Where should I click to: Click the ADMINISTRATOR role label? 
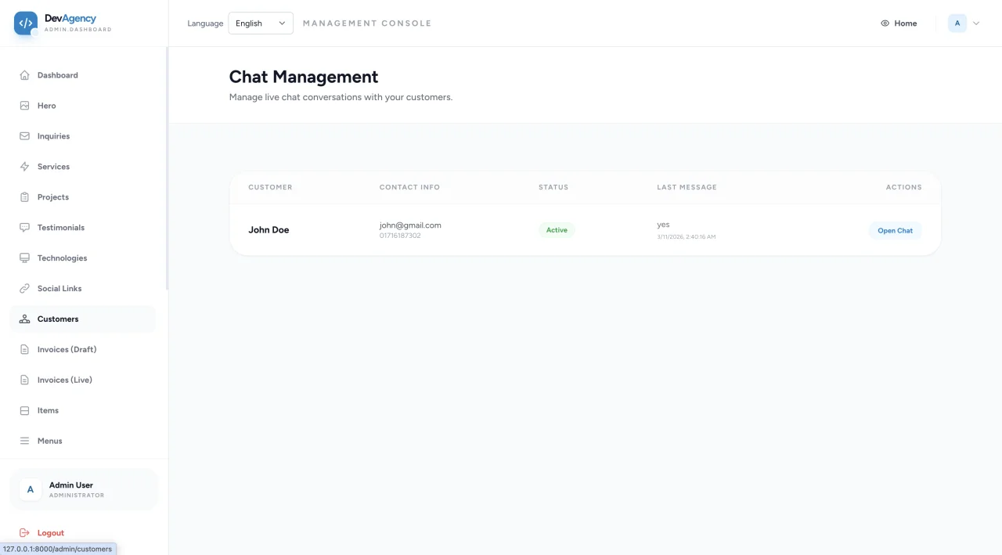tap(77, 496)
